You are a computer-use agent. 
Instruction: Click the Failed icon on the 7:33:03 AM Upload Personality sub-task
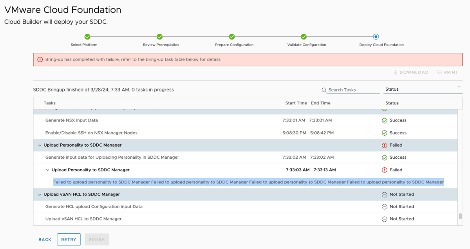pyautogui.click(x=385, y=170)
